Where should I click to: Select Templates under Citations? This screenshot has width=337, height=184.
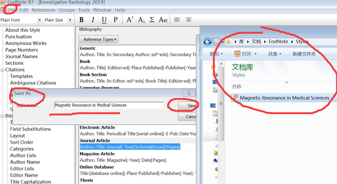click(21, 76)
